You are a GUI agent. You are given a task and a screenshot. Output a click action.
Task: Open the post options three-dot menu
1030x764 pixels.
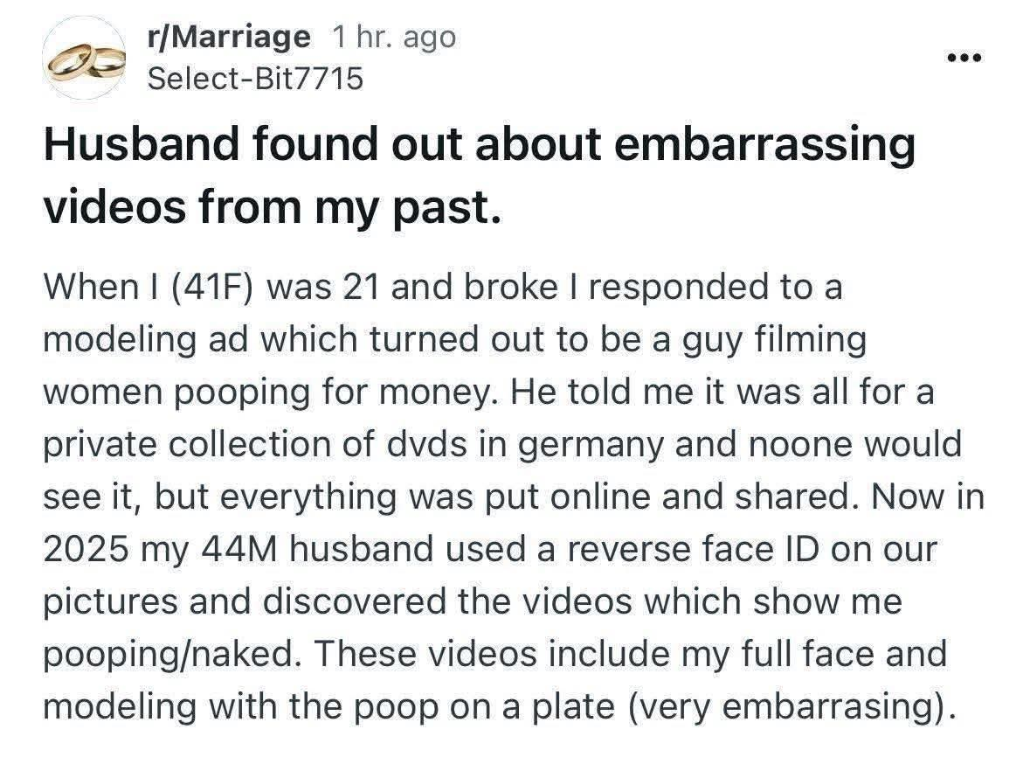(964, 58)
